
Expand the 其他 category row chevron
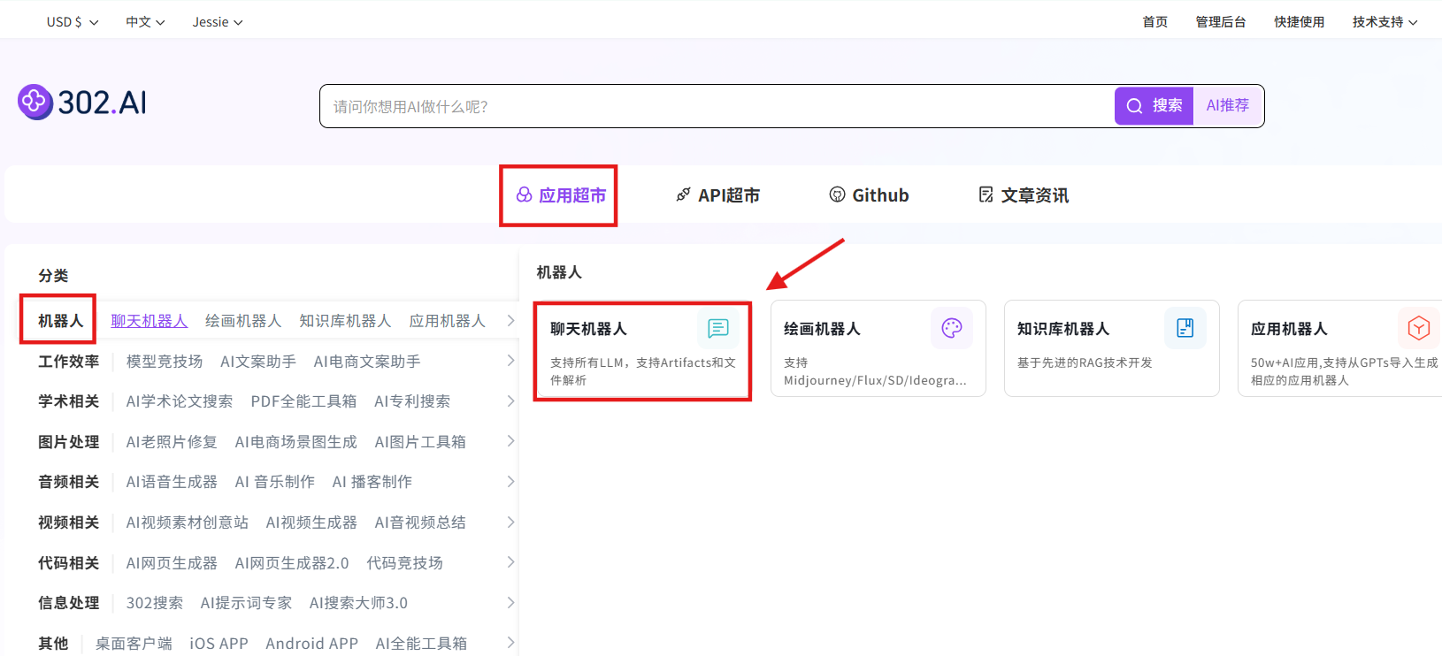point(510,643)
